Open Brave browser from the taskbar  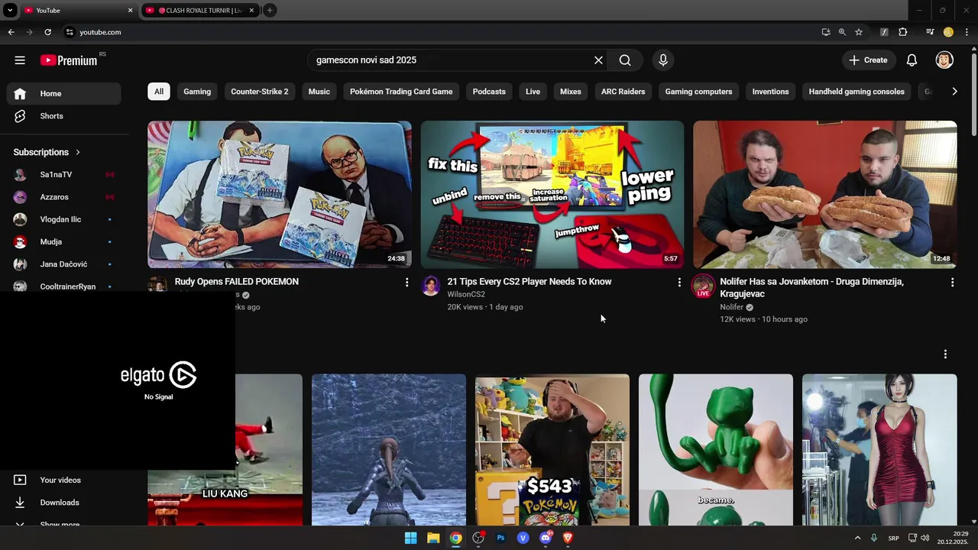pos(568,538)
